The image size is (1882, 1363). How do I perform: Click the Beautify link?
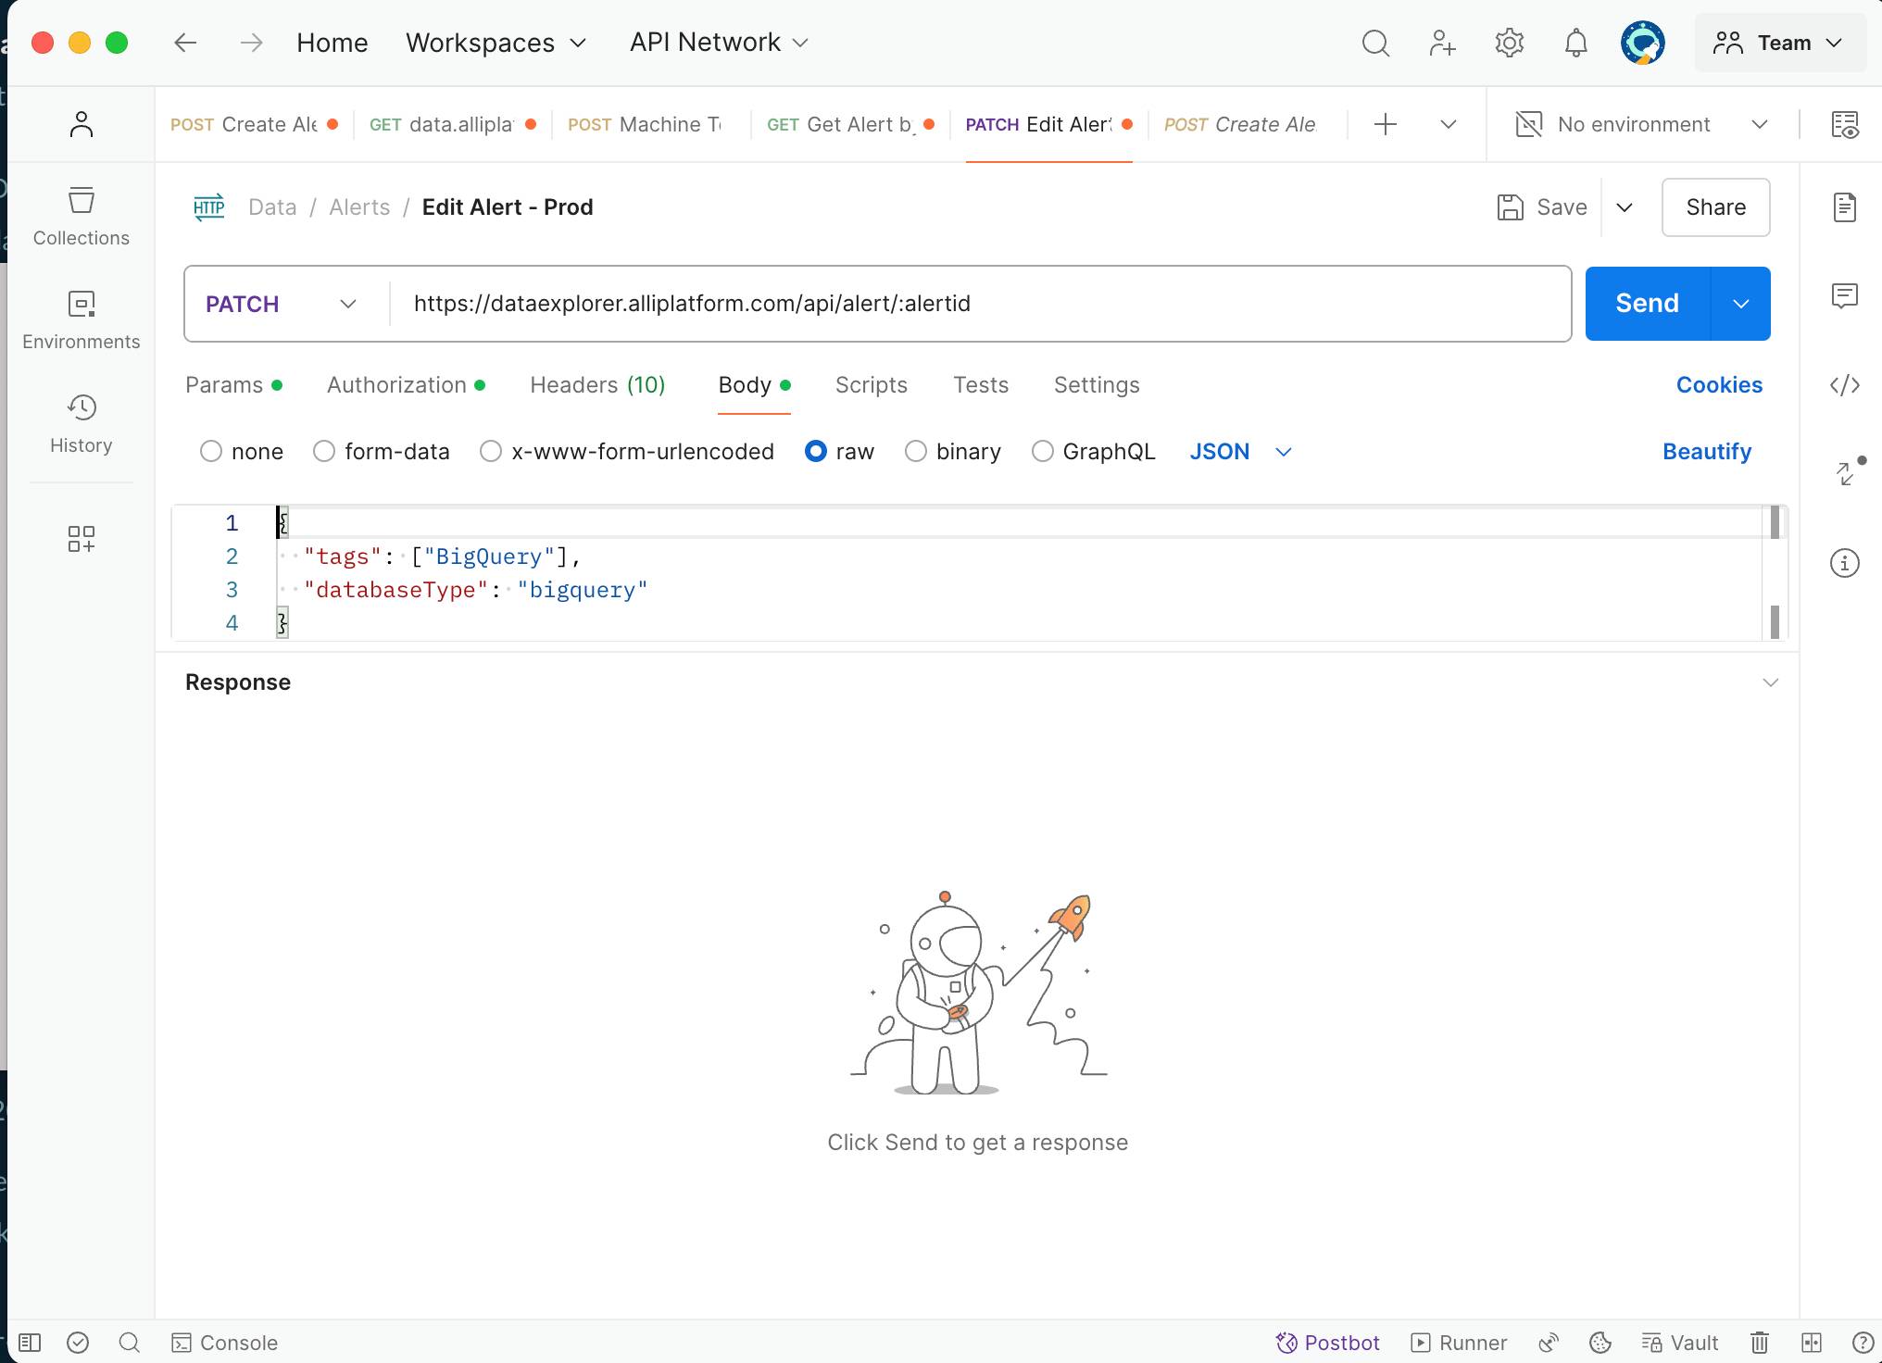coord(1706,452)
